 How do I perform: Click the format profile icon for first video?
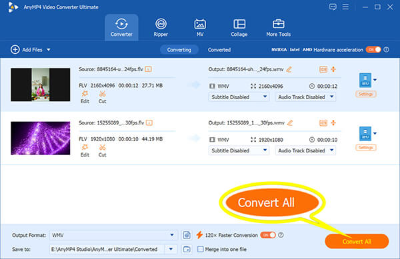click(x=365, y=80)
